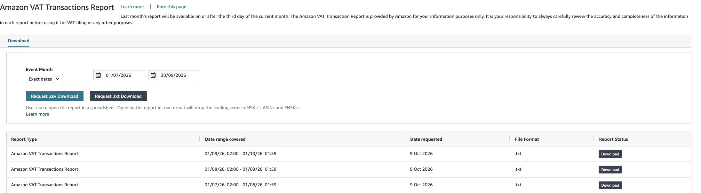Download the report covering 01/09/26 - 01/10/26
Image resolution: width=701 pixels, height=193 pixels.
tap(610, 154)
